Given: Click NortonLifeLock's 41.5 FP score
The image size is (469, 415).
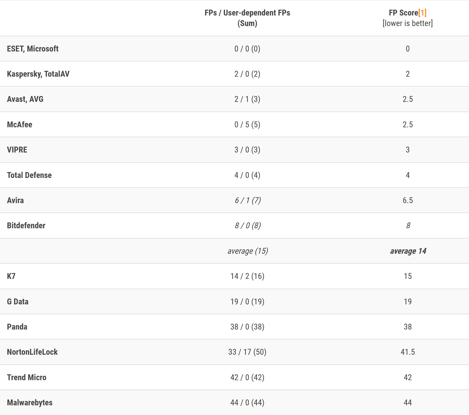Looking at the screenshot, I should 408,352.
